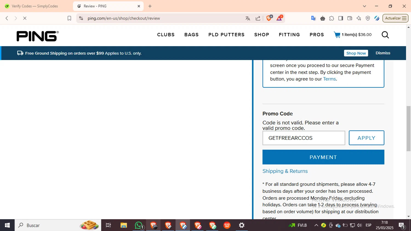This screenshot has width=411, height=231.
Task: Click the Actualizar update button
Action: tap(395, 18)
